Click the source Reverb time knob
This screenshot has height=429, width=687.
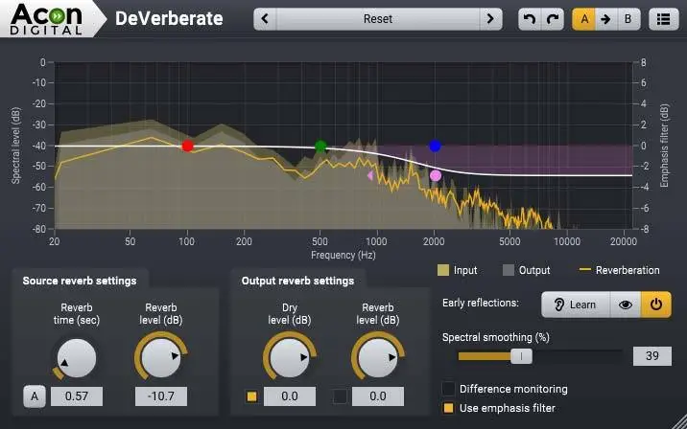[76, 358]
